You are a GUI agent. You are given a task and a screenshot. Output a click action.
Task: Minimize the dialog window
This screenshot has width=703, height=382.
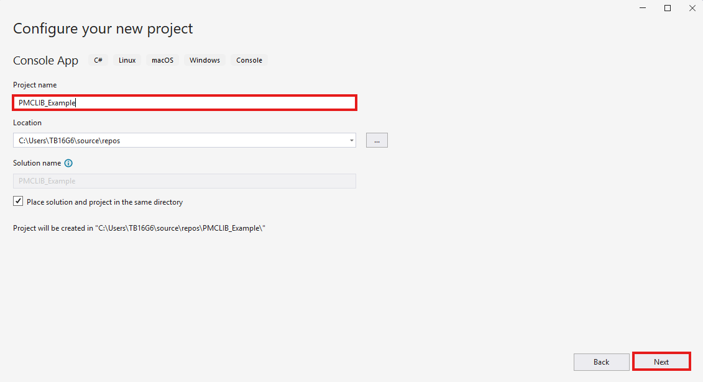(642, 8)
